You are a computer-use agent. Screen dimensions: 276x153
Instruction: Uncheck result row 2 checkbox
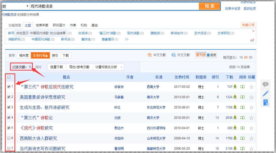pos(9,97)
